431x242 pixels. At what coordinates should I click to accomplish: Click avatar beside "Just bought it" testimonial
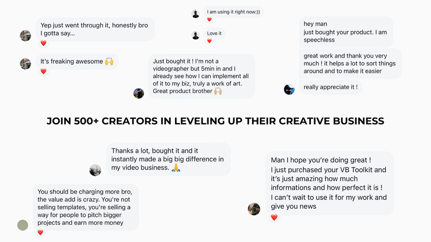pos(138,93)
